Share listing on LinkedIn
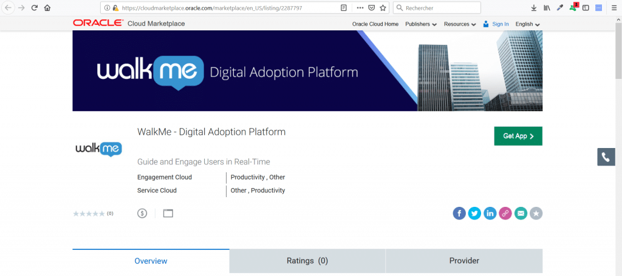The height and width of the screenshot is (276, 622). click(490, 214)
